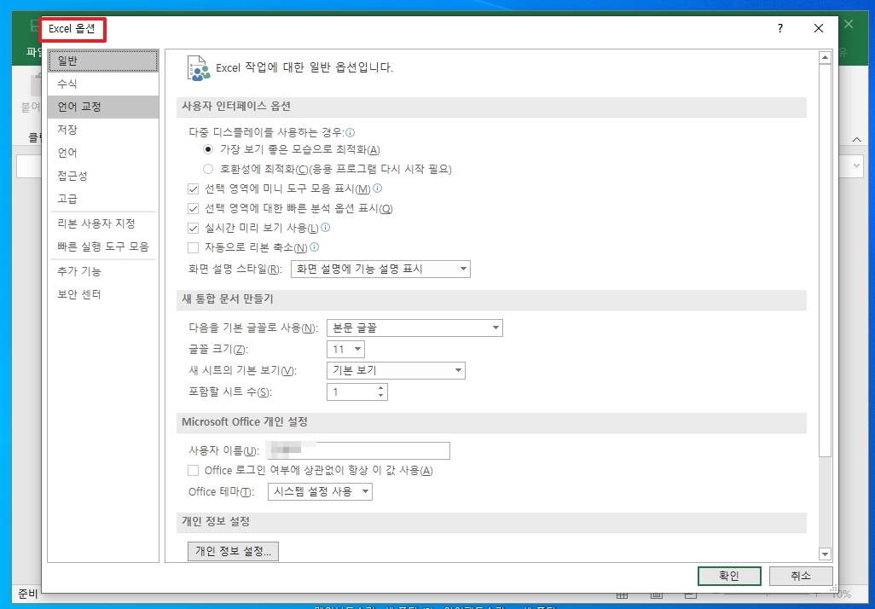Decrease 포함할 시트 수 with down arrow

[x=380, y=395]
